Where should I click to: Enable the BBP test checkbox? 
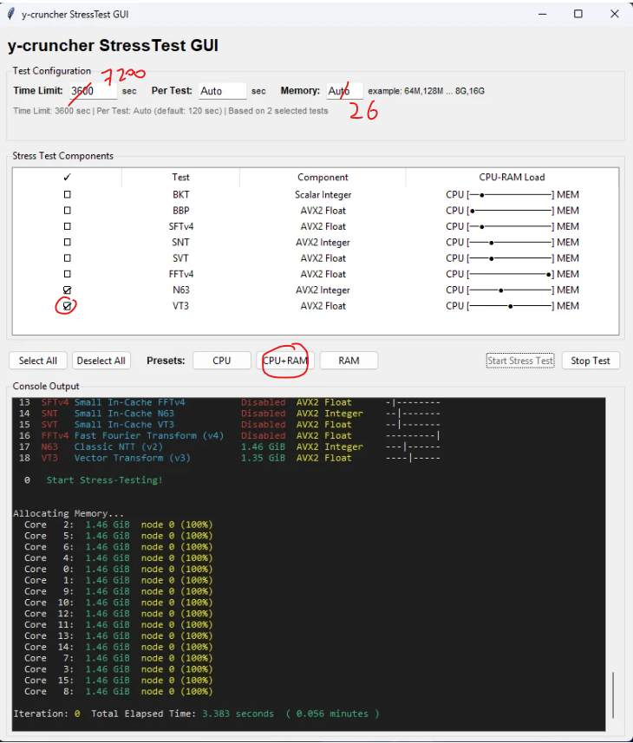(68, 210)
